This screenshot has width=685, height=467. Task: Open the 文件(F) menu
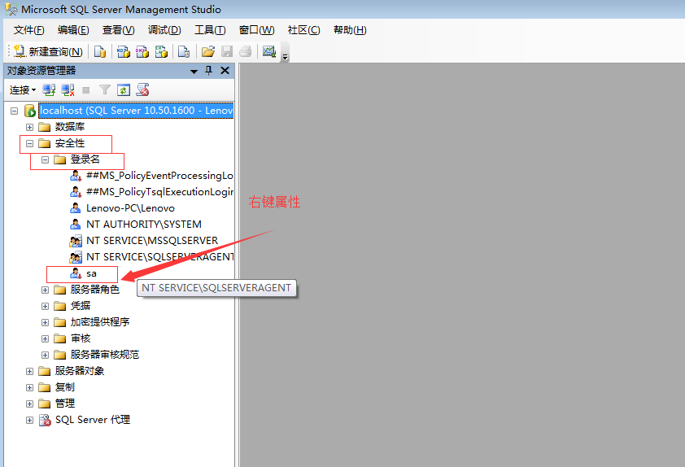pos(28,30)
